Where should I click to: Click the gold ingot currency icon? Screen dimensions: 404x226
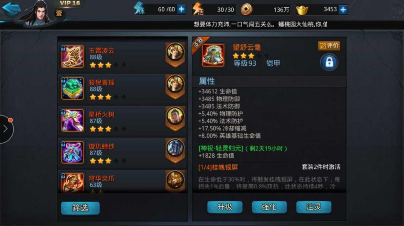tap(302, 10)
